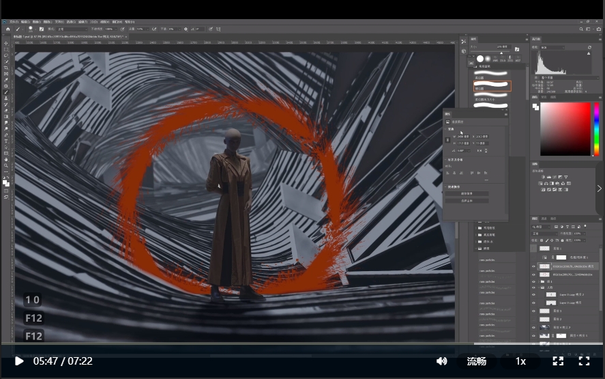Toggle visibility of 图层 3
The image size is (605, 379).
pyautogui.click(x=533, y=311)
